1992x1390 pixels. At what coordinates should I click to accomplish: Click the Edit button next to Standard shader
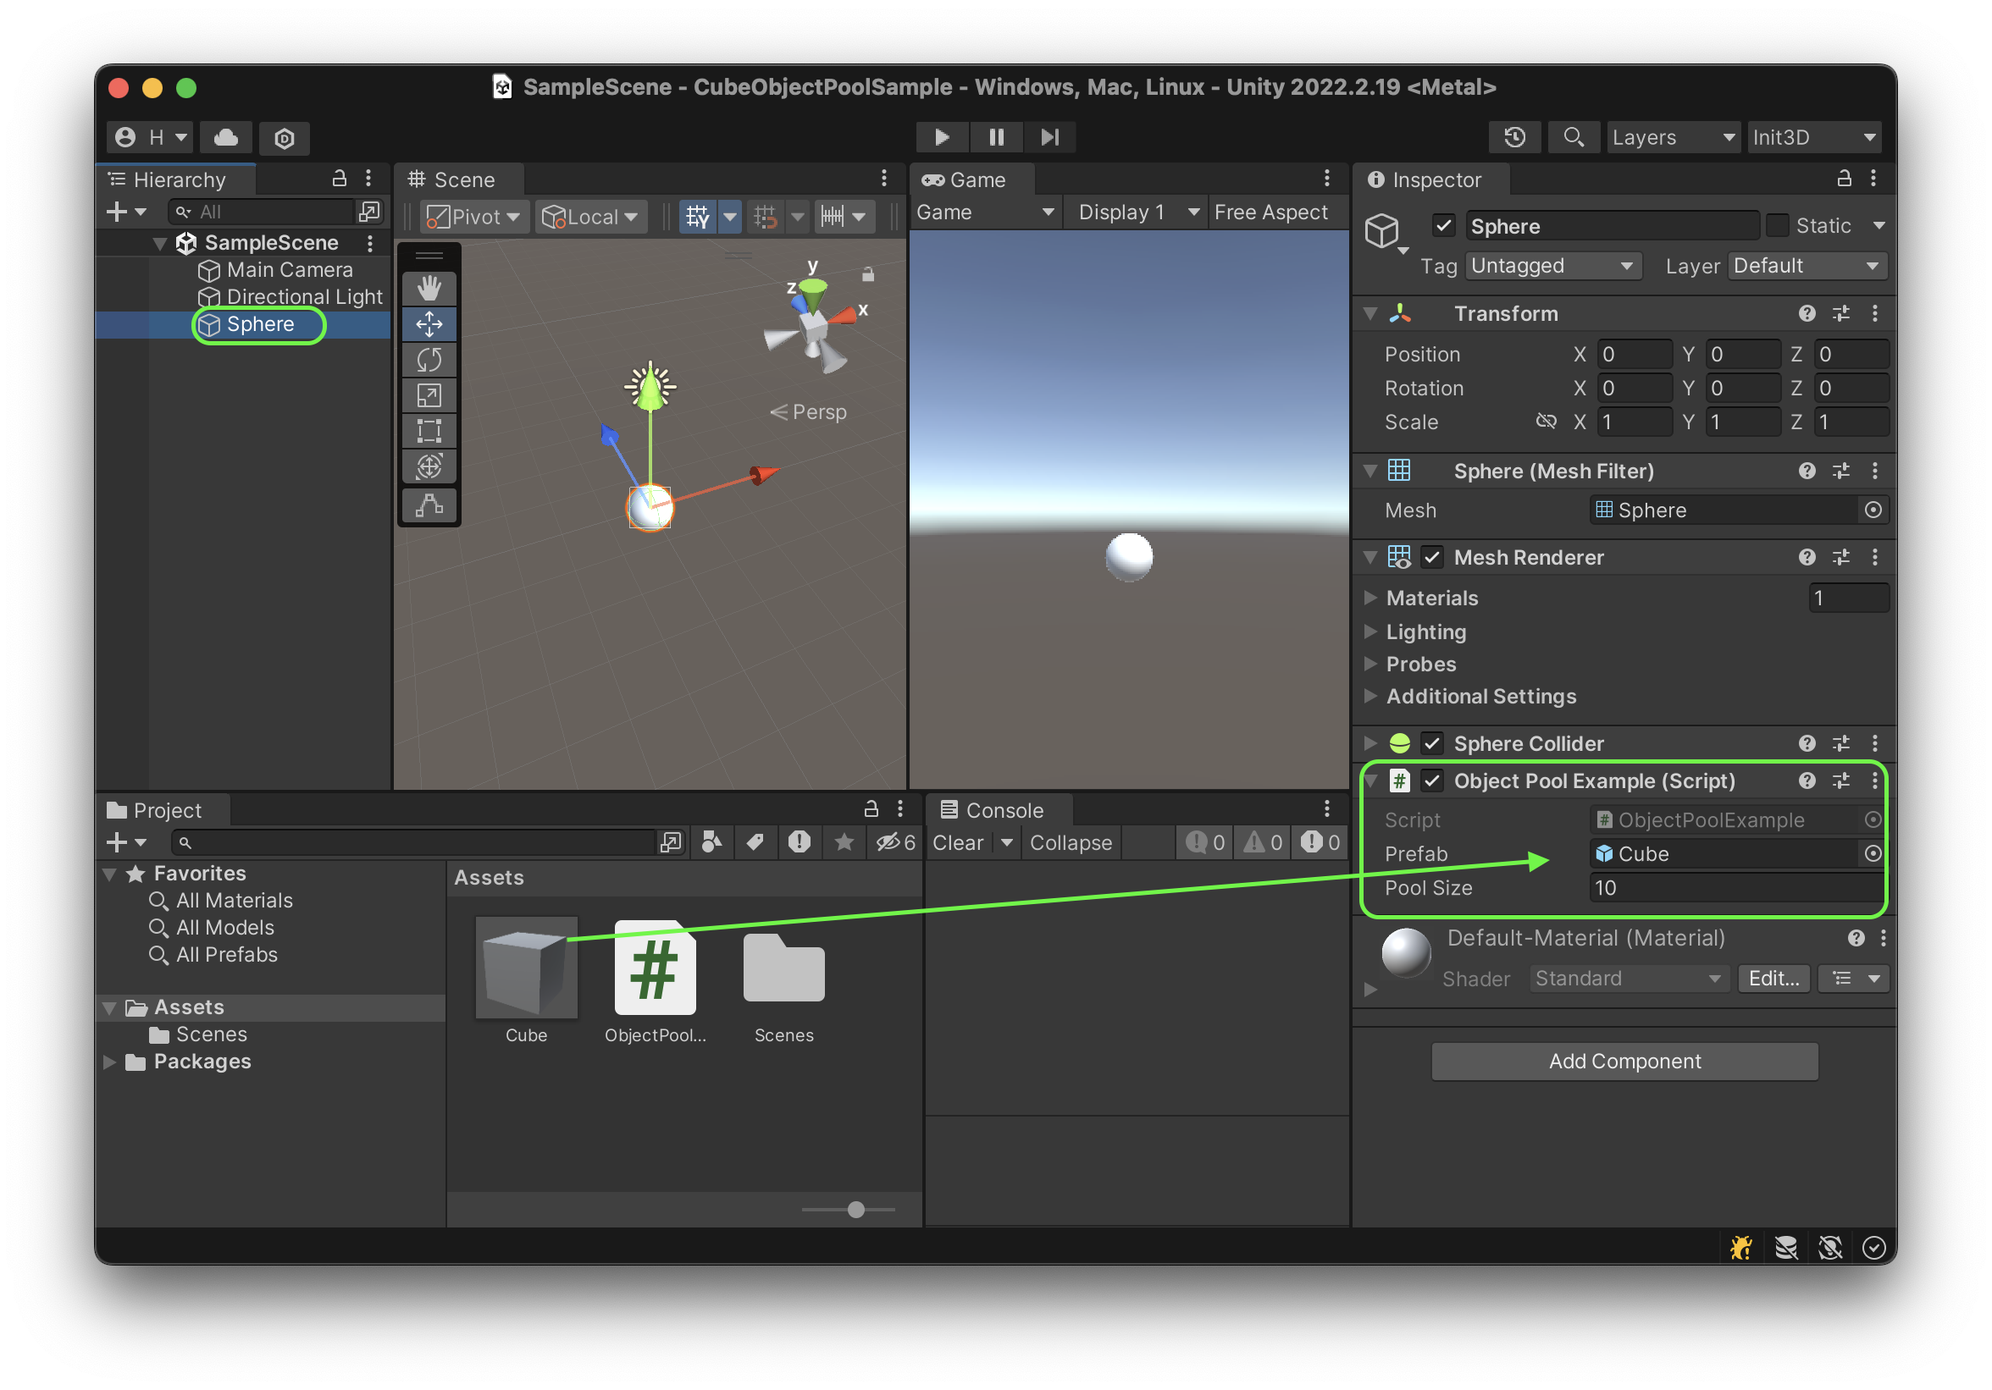click(x=1773, y=978)
